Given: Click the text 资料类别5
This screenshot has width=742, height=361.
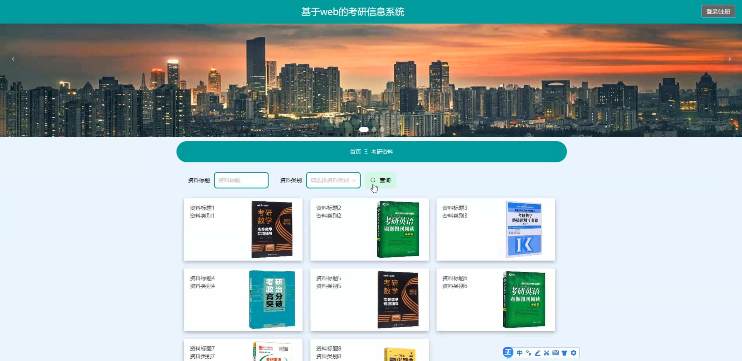Looking at the screenshot, I should (329, 286).
